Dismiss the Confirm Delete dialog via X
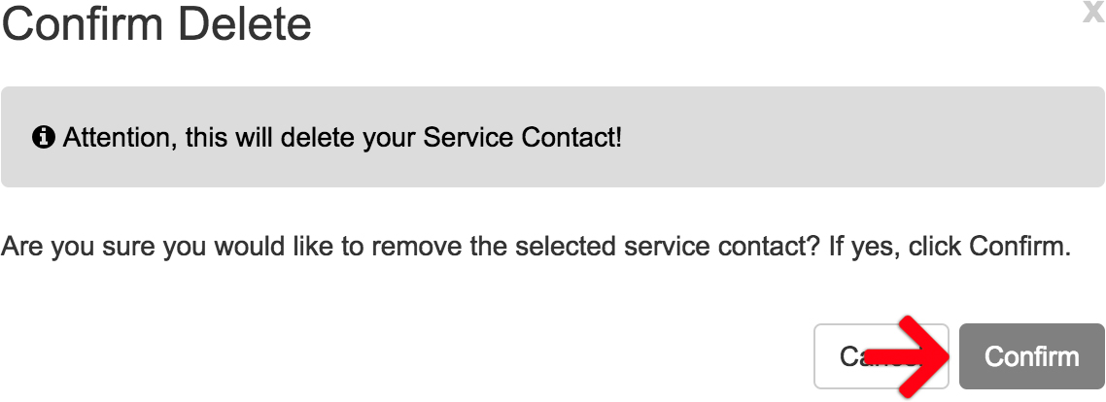 [1093, 13]
